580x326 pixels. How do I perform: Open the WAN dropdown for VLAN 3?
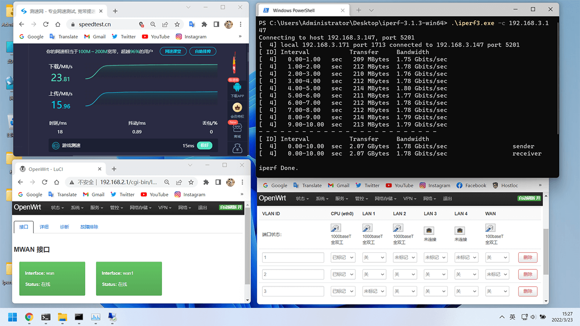(x=497, y=291)
